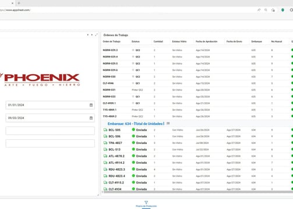293x209 pixels.
Task: Open work order NGRW-029.4
Action: click(x=110, y=57)
